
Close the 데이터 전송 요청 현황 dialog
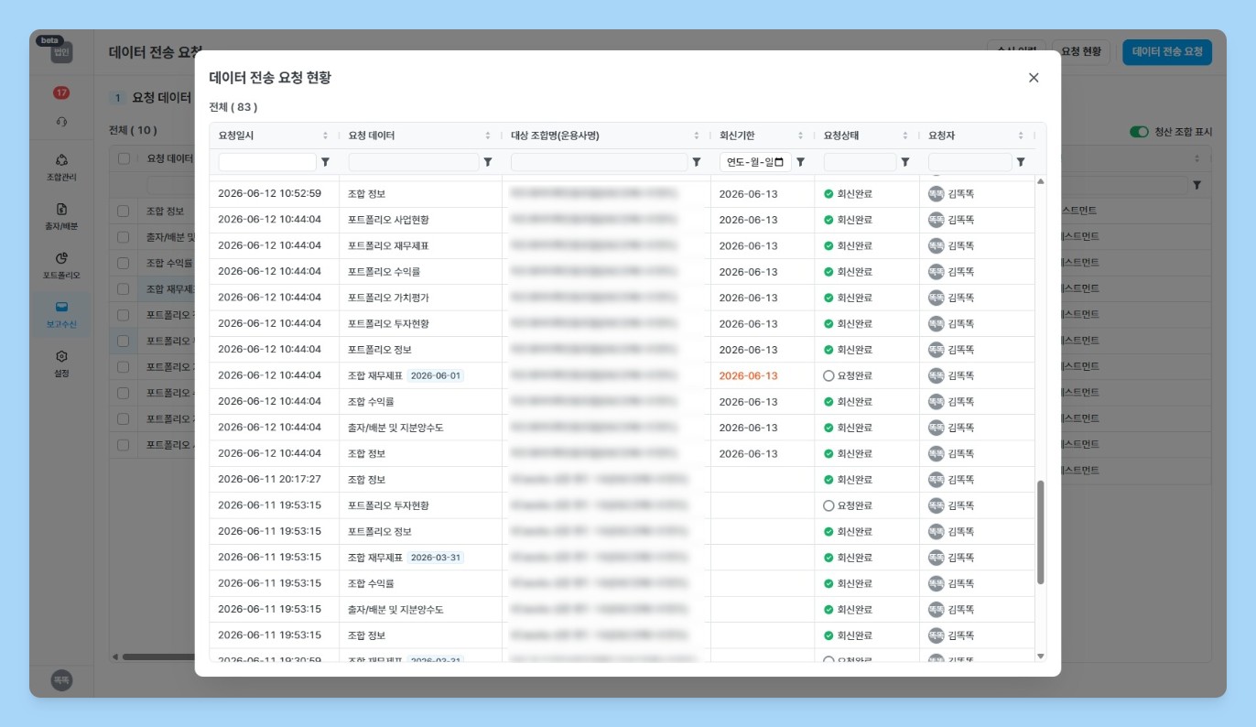pyautogui.click(x=1034, y=78)
